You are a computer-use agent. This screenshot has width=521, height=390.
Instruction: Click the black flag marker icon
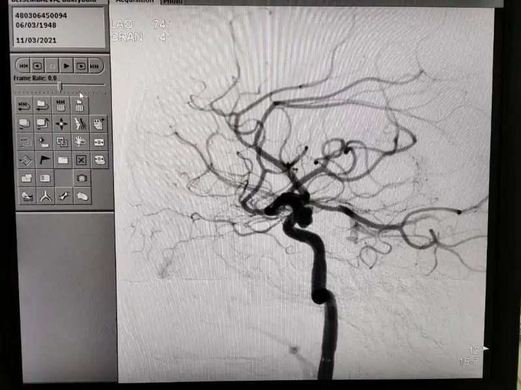[x=44, y=161]
